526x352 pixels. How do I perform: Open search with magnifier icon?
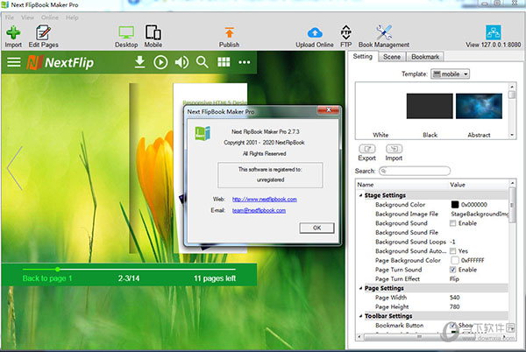(203, 62)
